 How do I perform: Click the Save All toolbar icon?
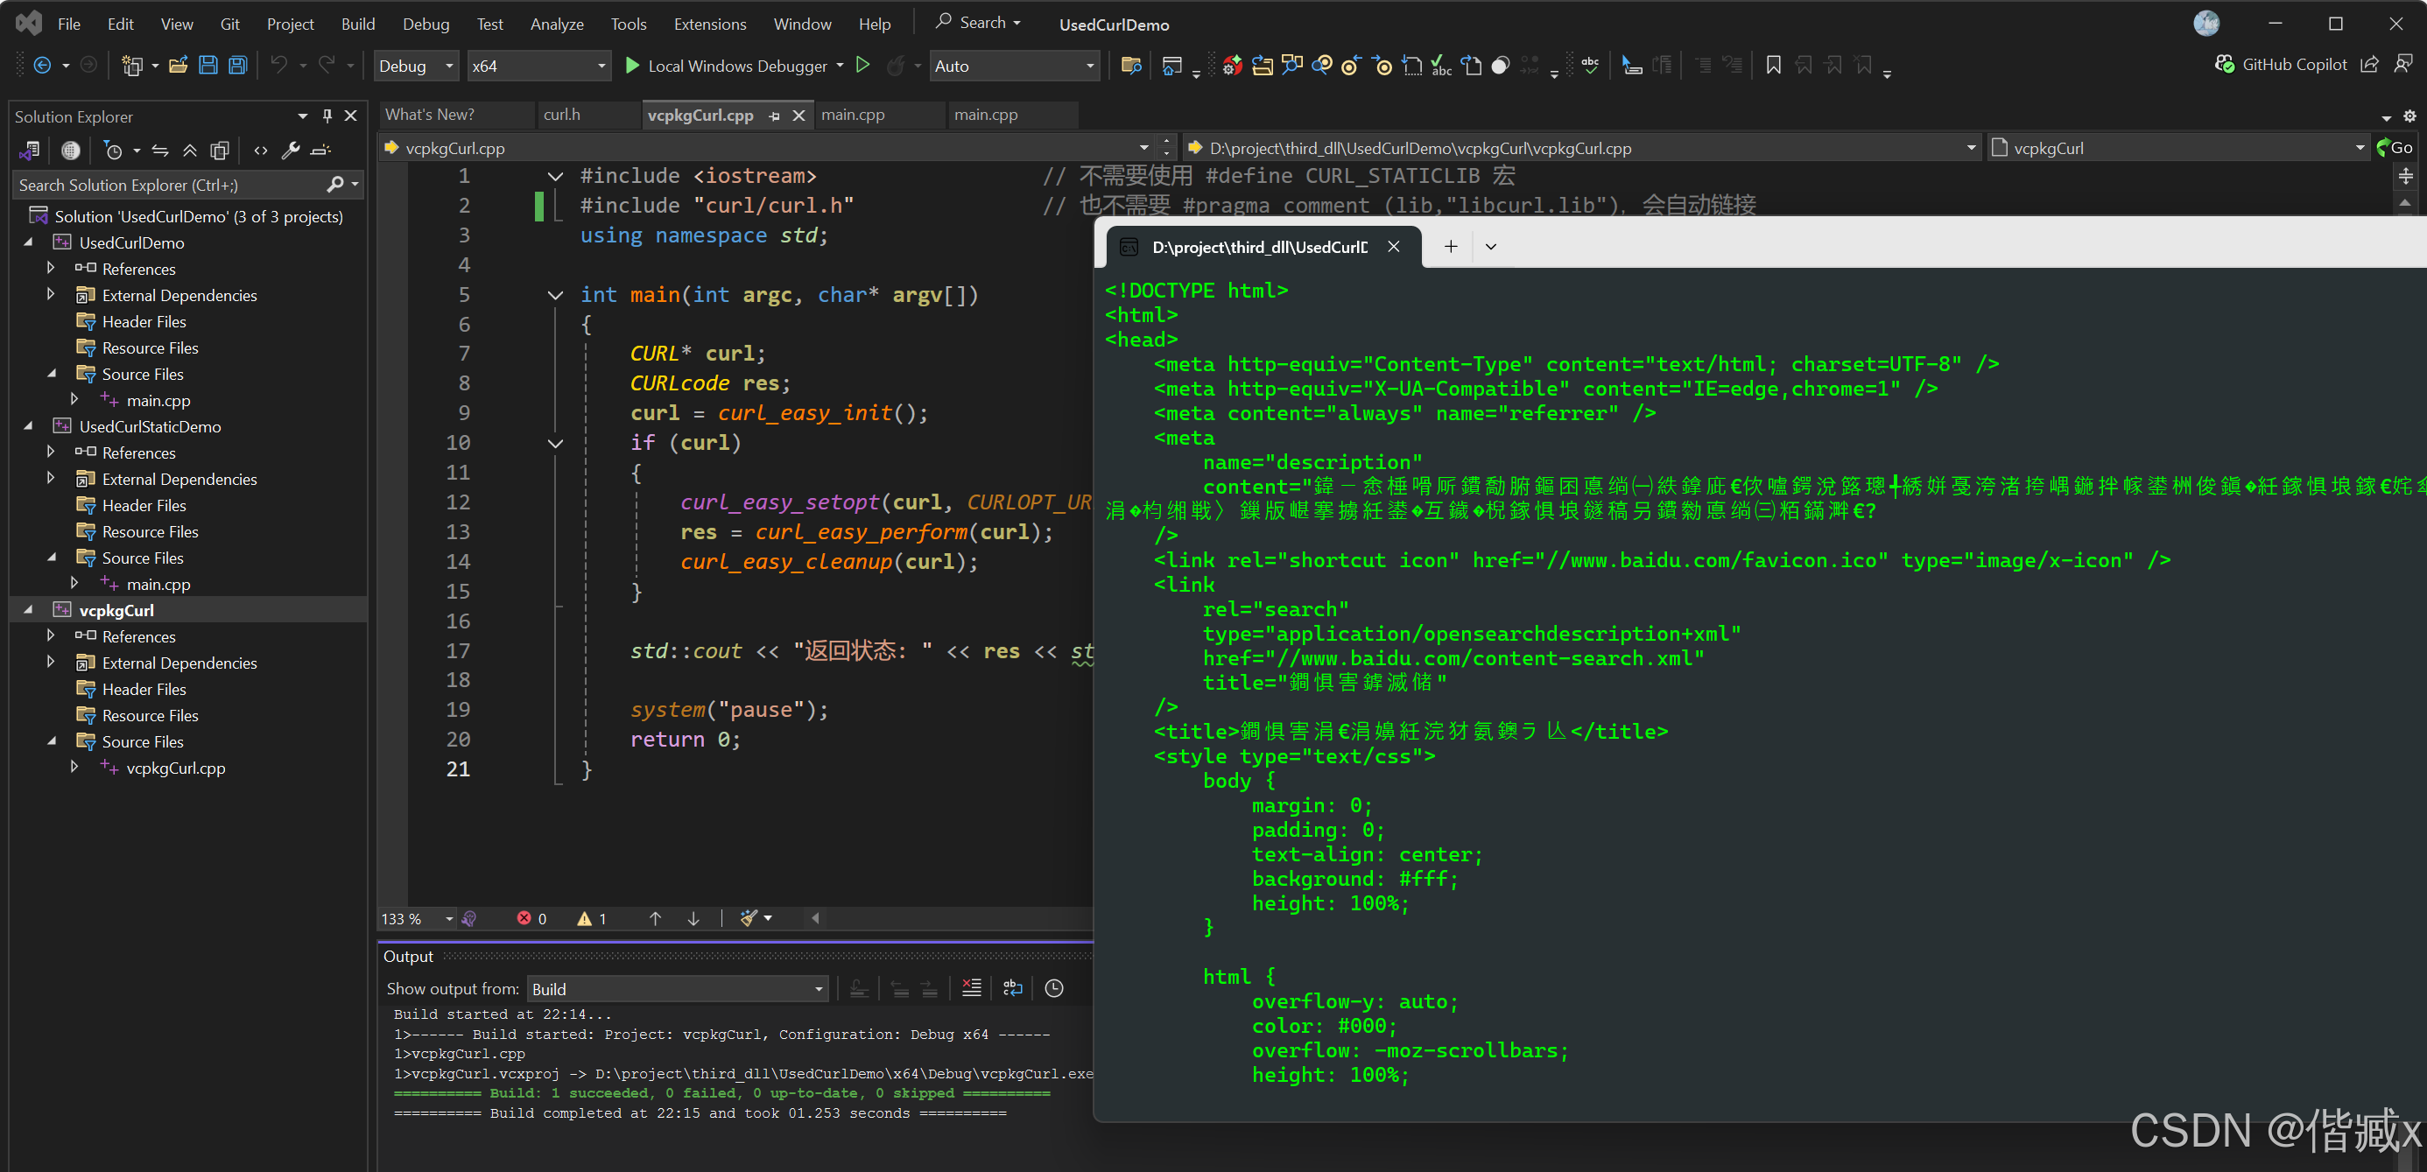point(238,65)
